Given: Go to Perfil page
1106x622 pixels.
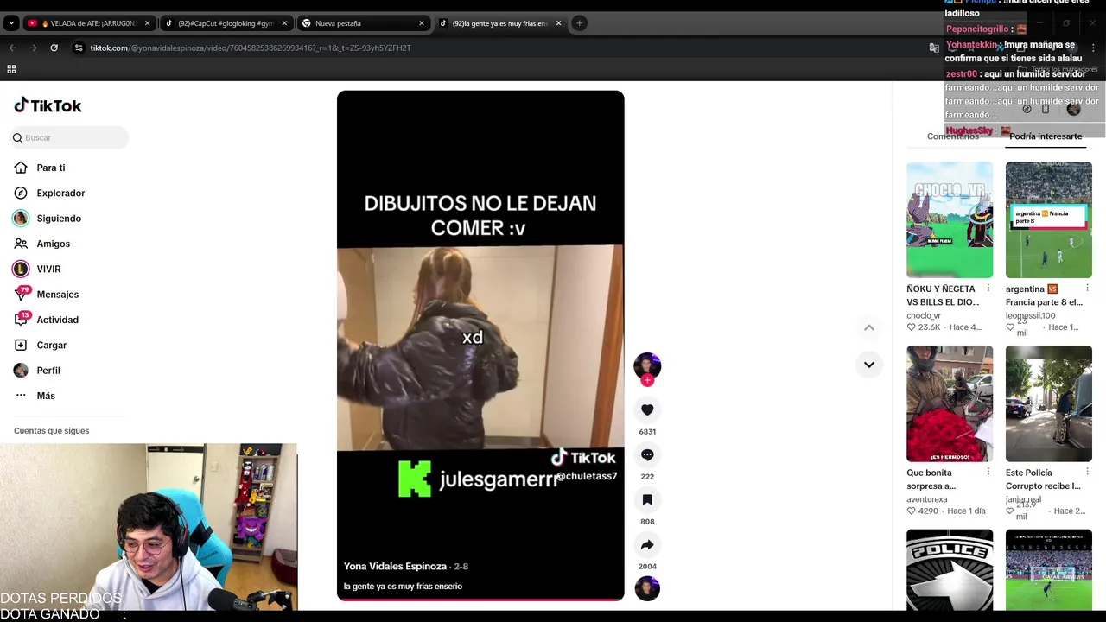Looking at the screenshot, I should pos(48,371).
